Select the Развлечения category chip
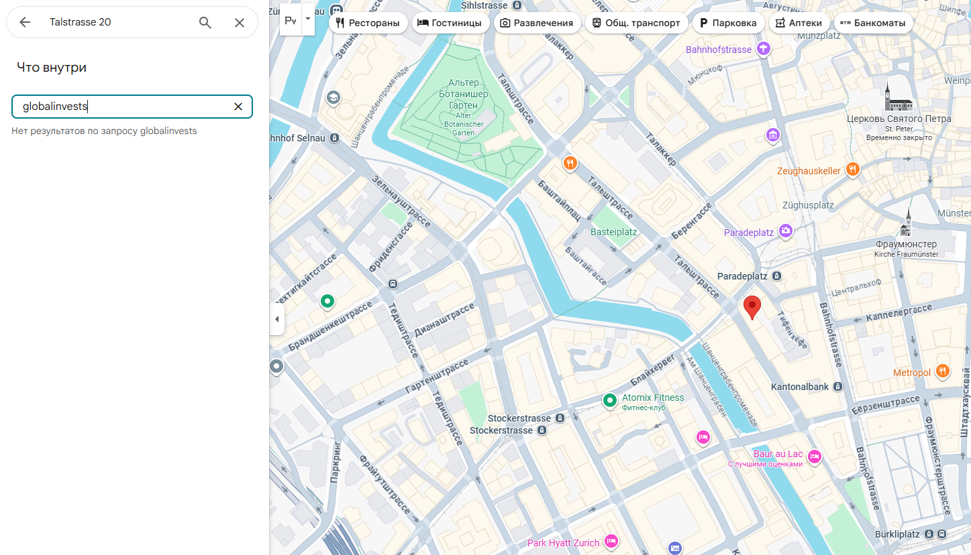The width and height of the screenshot is (971, 555). click(537, 23)
